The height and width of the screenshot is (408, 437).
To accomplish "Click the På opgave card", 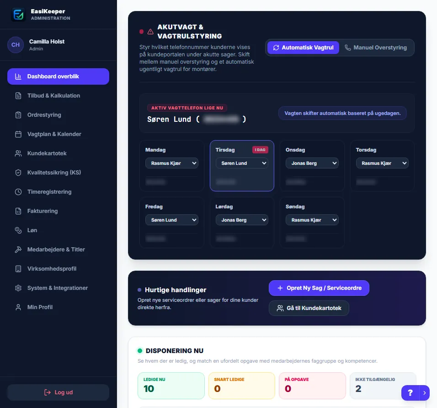I will coord(312,386).
